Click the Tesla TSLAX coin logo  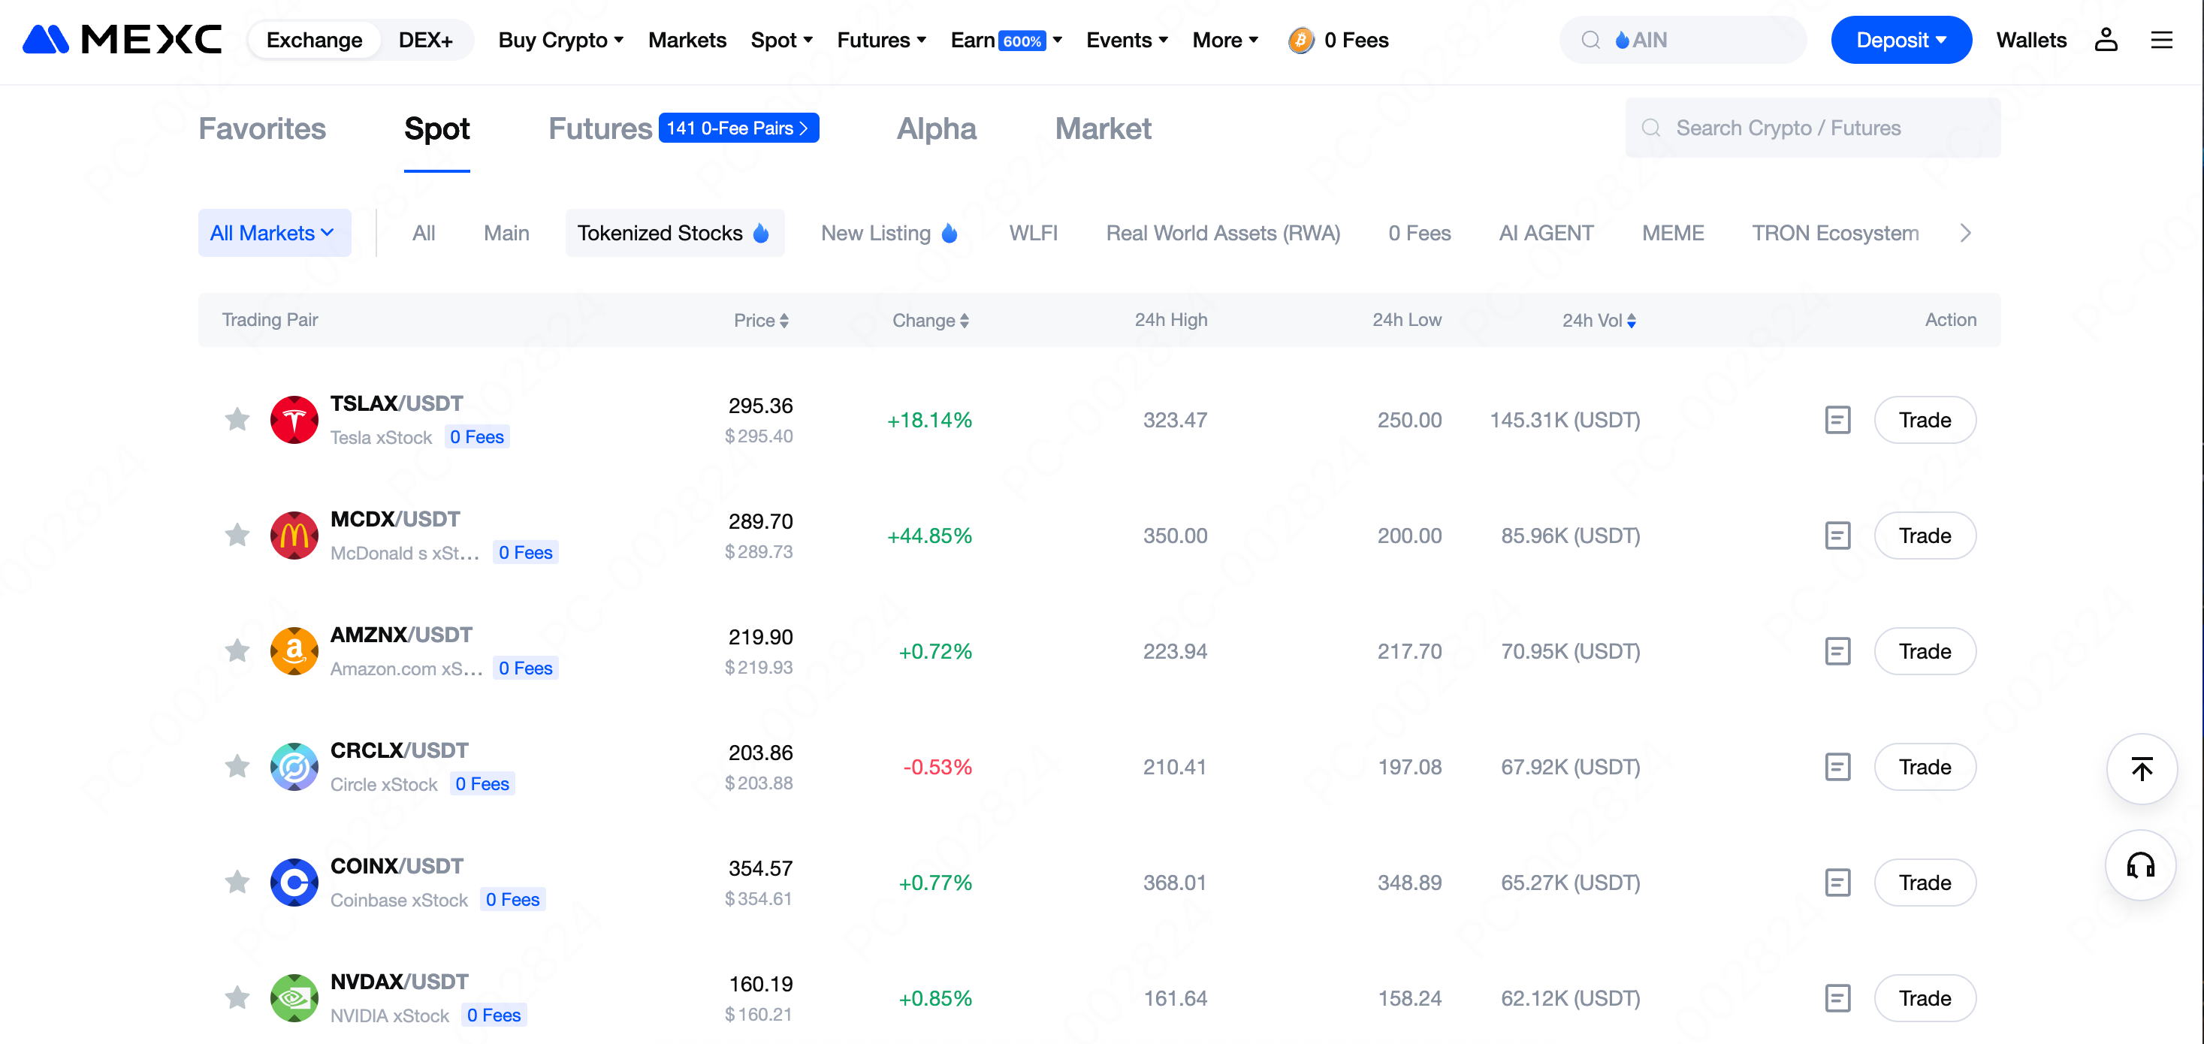pyautogui.click(x=294, y=420)
